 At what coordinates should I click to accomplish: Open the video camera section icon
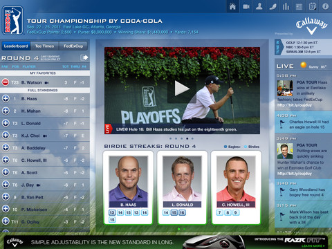pos(246,6)
